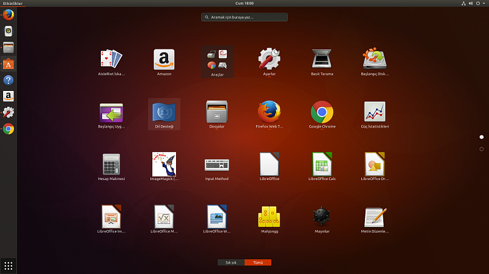Click the volume icon in top bar
Viewport: 489px width, 274px height.
pyautogui.click(x=471, y=4)
